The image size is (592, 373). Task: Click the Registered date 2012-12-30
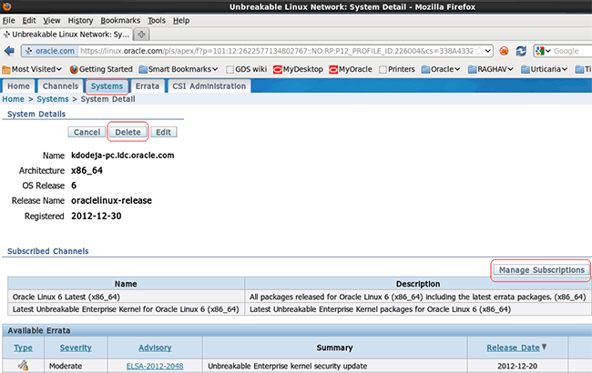97,217
